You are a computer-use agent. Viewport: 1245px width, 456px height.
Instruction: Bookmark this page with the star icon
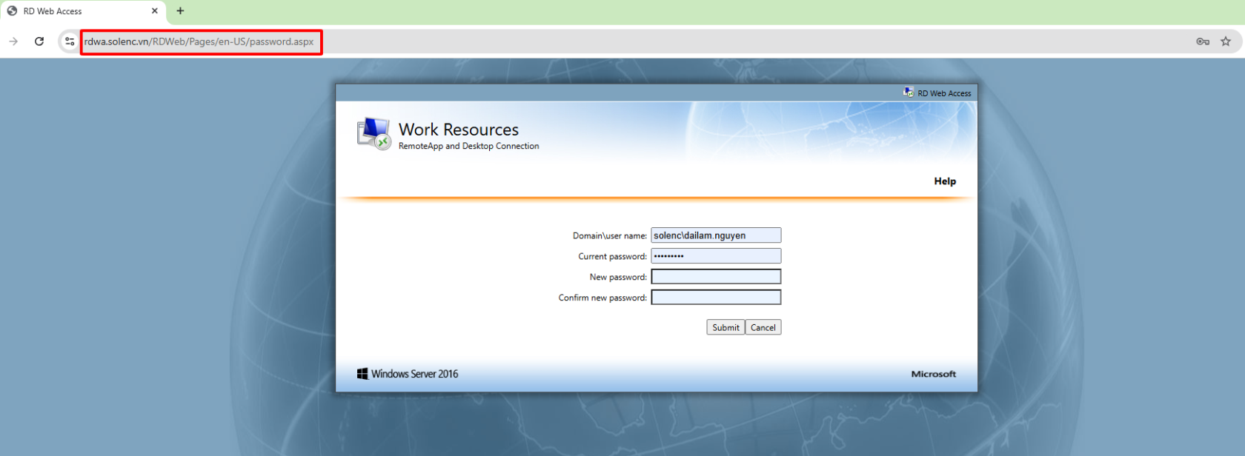[1226, 41]
